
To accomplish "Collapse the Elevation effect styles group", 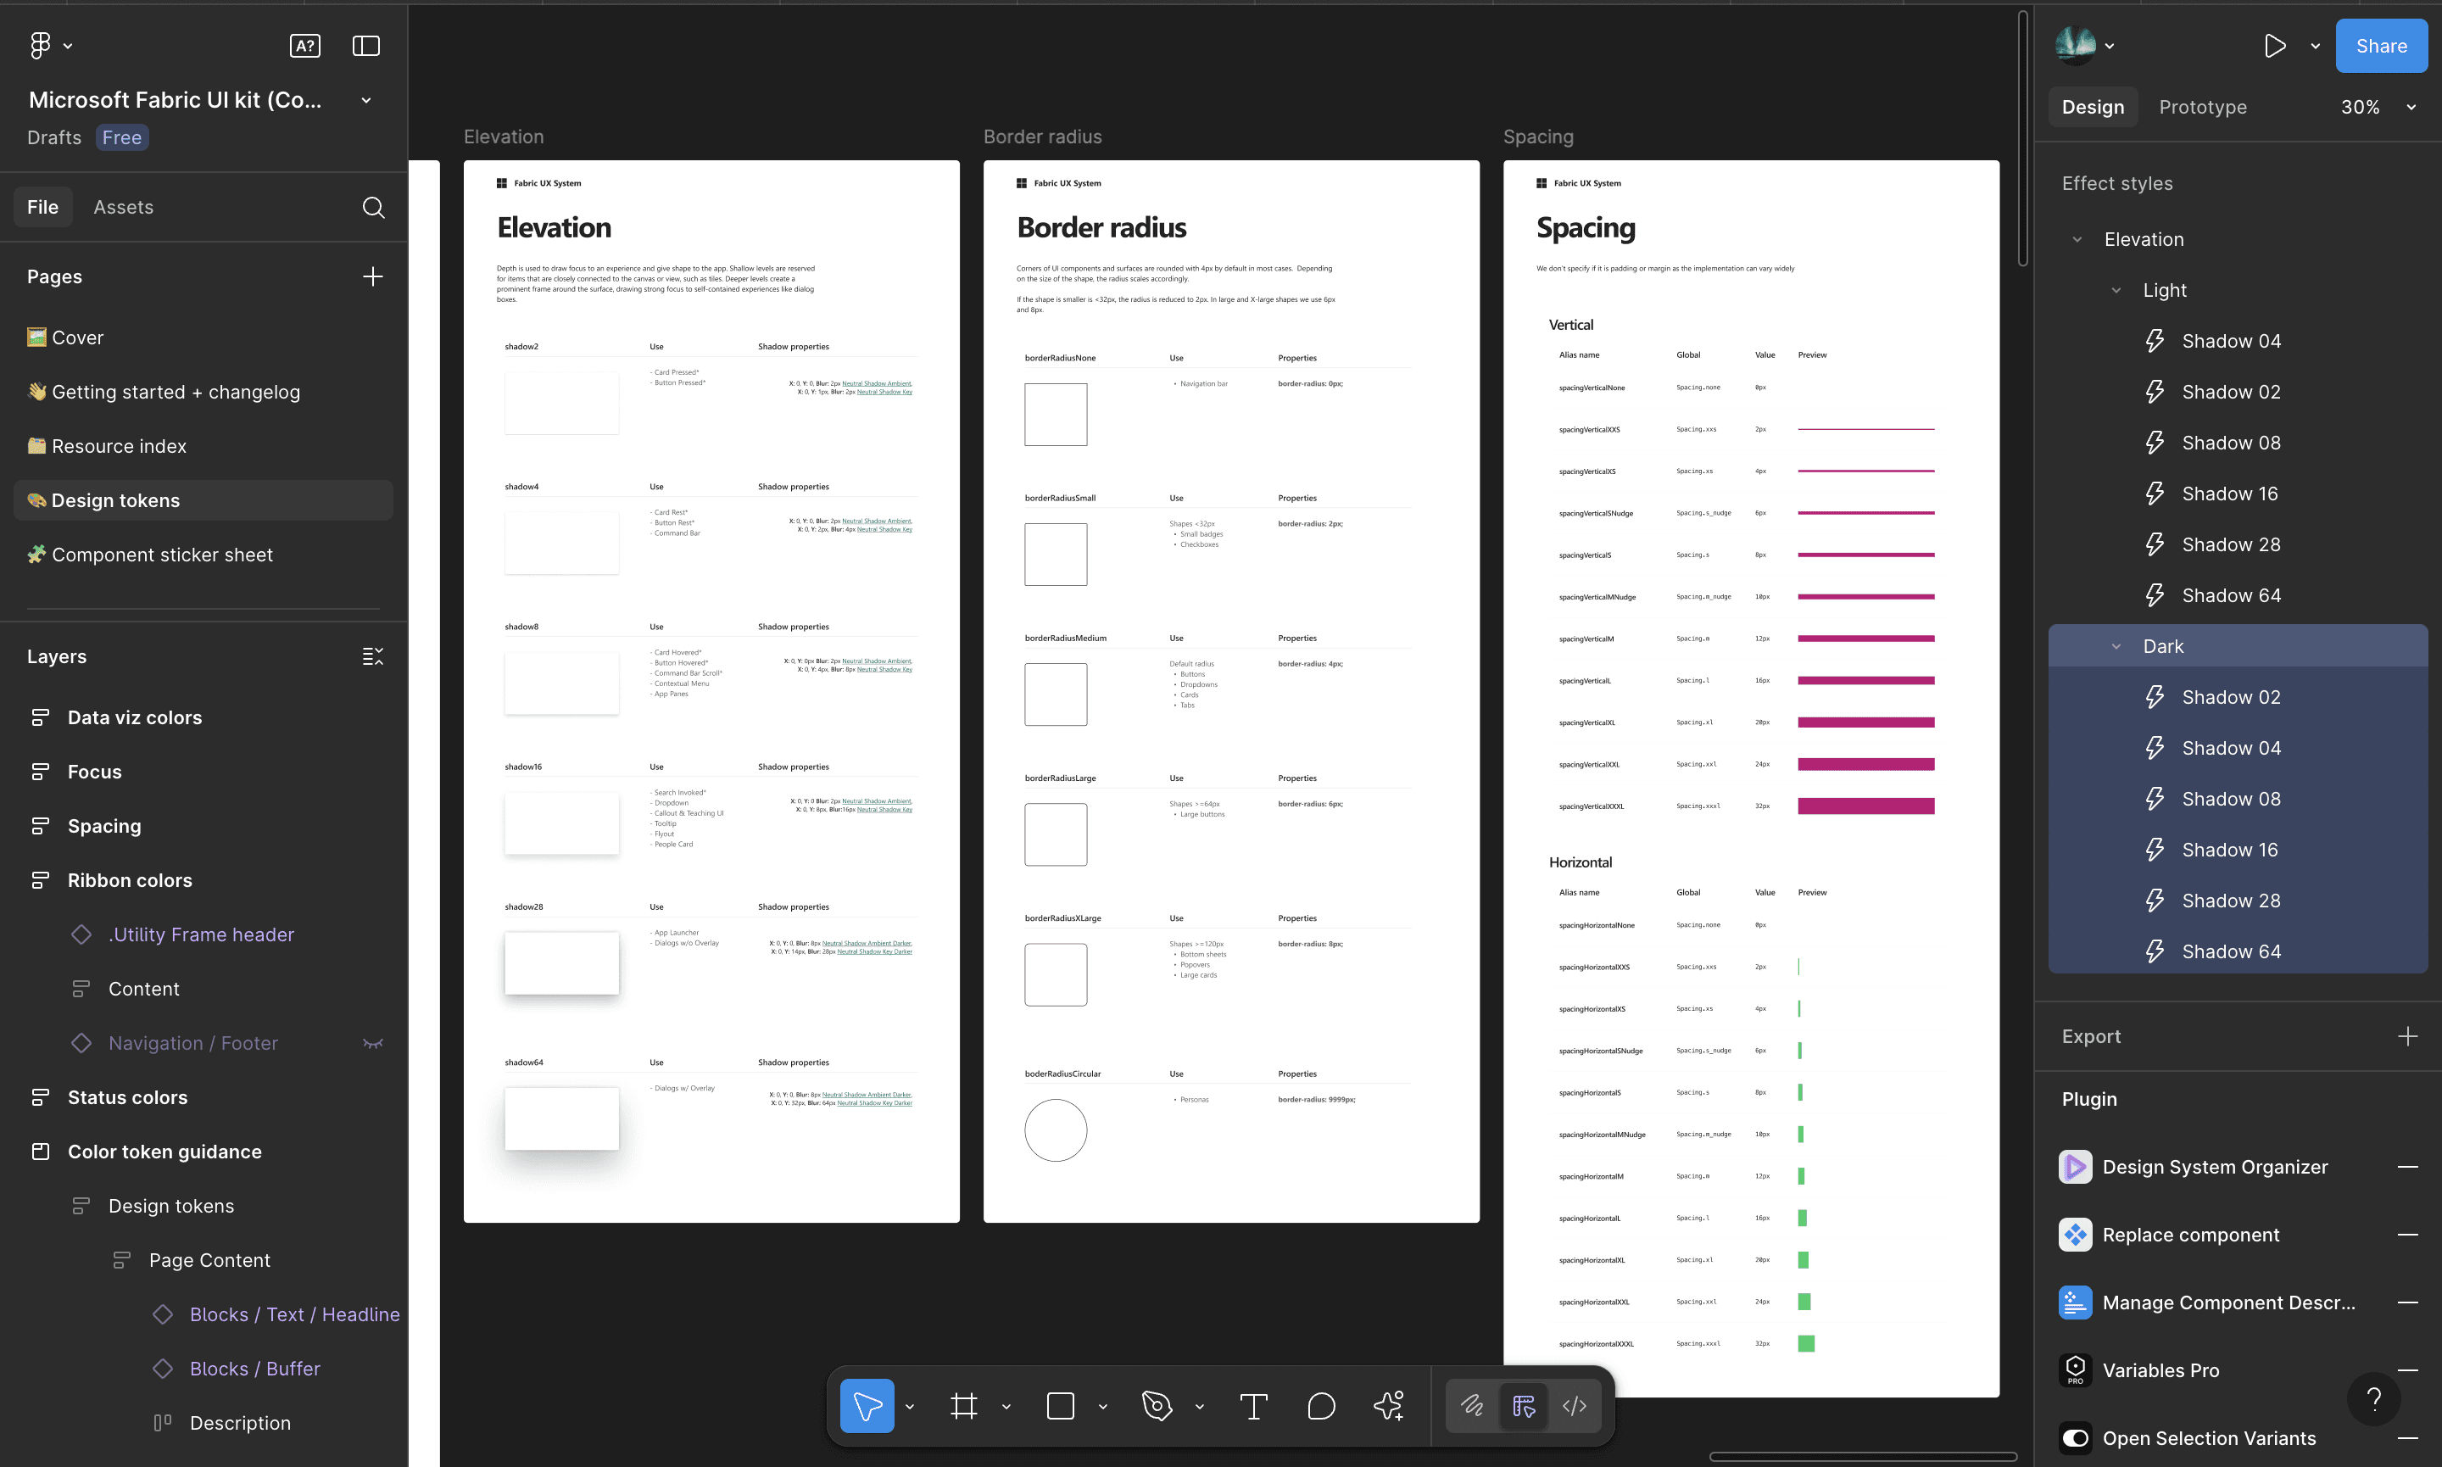I will click(2077, 239).
